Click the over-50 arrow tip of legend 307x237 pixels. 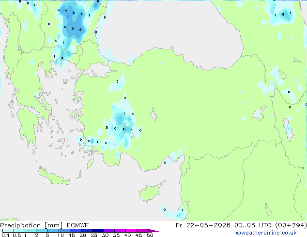(153, 231)
